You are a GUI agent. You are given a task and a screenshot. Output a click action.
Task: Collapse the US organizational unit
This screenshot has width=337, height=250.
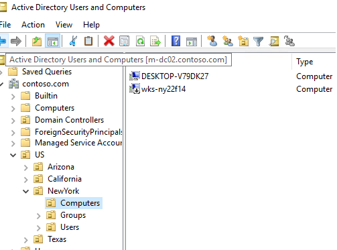coord(13,155)
